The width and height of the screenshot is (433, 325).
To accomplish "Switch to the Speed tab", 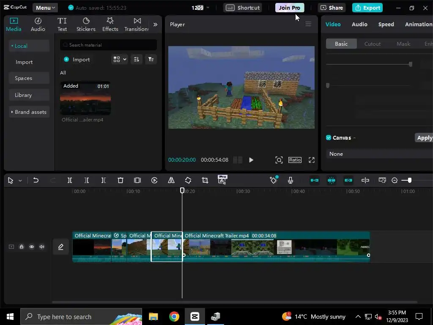I will coord(386,24).
